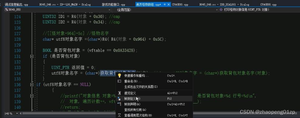Open the 140 % zoom dropdown
This screenshot has width=300, height=118.
[17, 113]
